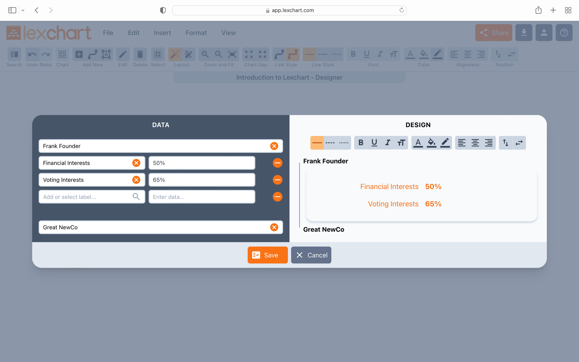Toggle the browser sidebar

tap(12, 10)
